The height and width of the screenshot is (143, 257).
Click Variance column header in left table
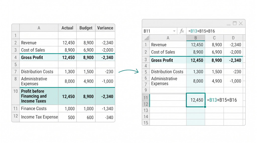105,28
